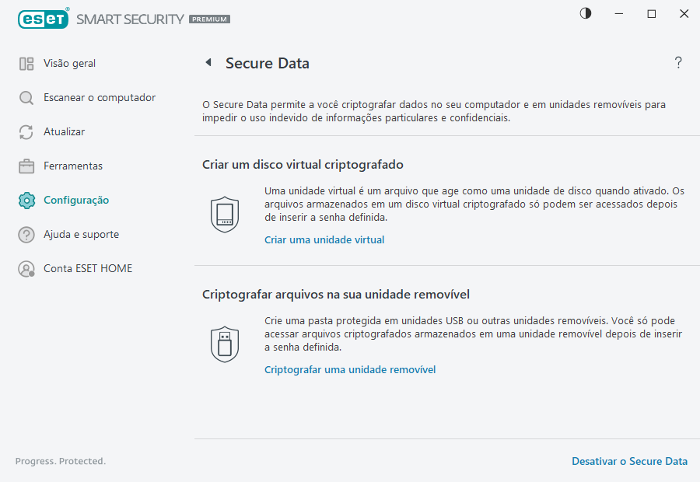
Task: Toggle the dark mode contrast icon
Action: (585, 13)
